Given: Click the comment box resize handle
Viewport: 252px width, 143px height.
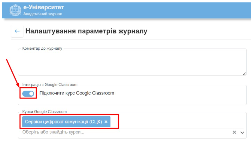Looking at the screenshot, I should coord(244,73).
